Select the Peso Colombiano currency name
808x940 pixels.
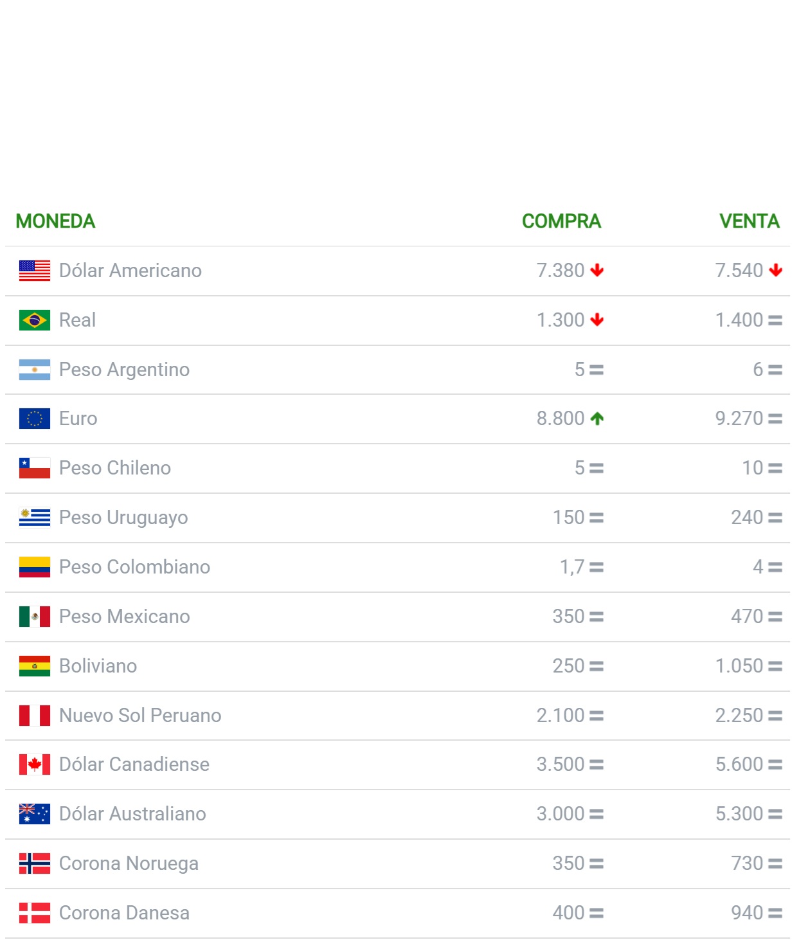tap(134, 567)
